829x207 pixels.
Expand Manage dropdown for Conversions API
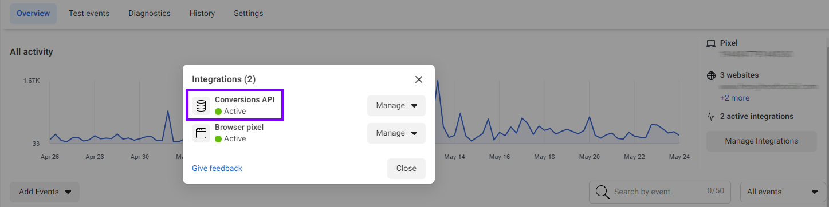396,106
